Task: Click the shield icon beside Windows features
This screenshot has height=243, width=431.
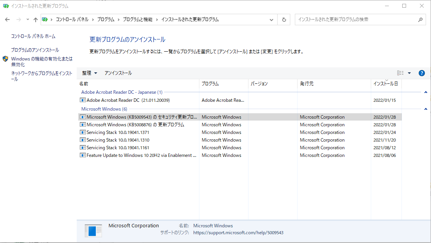Action: click(x=5, y=59)
